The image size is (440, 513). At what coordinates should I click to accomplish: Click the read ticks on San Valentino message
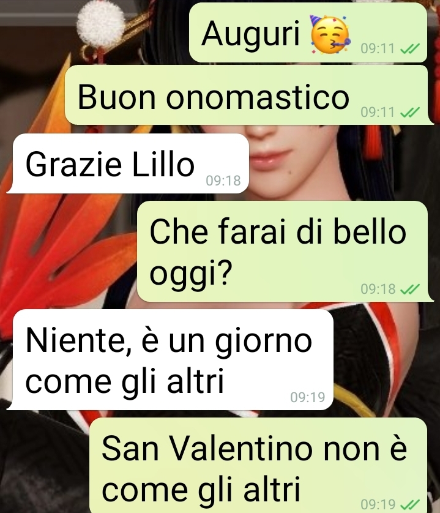click(x=410, y=504)
